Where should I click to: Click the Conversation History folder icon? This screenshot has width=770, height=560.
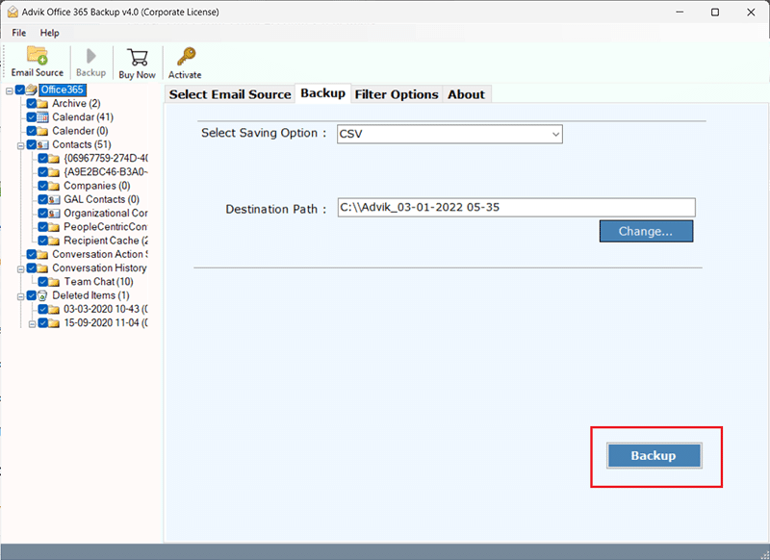42,268
